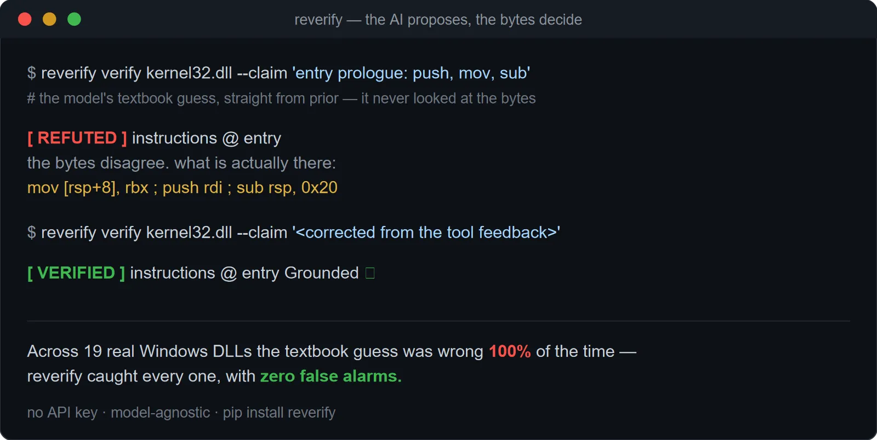877x440 pixels.
Task: Click the claim string 'entry prologue: push, mov, sub'
Action: point(411,73)
